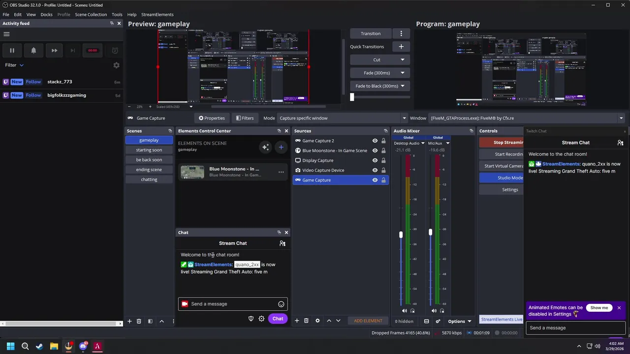Image resolution: width=630 pixels, height=354 pixels.
Task: Expand the Desktop Audio options arrow
Action: (423, 143)
